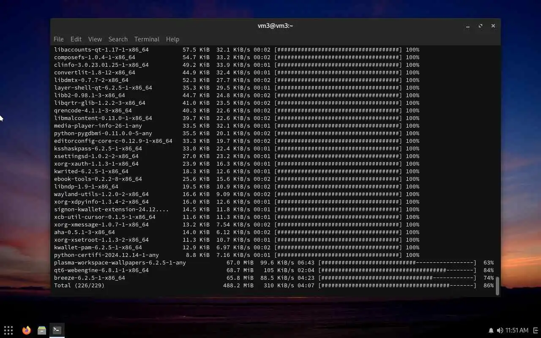Click the logout icon beside the clock
The height and width of the screenshot is (338, 541).
(536, 330)
